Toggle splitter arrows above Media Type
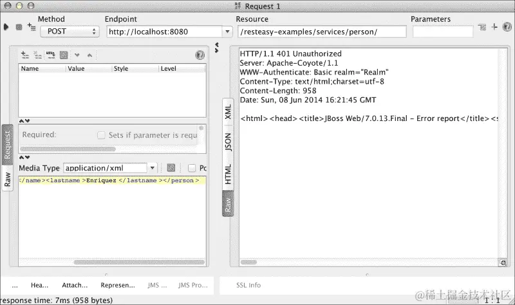515x305 pixels. [24, 157]
